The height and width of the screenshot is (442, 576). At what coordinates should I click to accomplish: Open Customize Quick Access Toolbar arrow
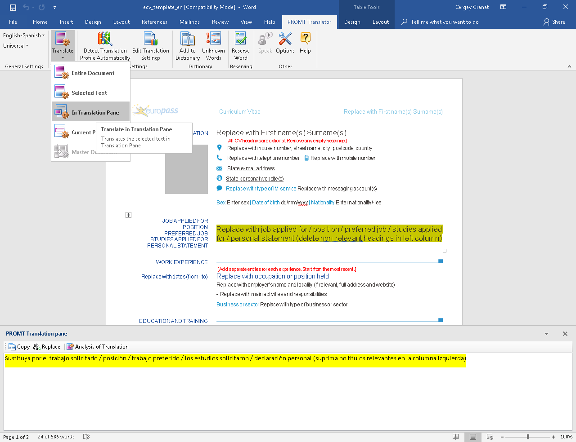pos(54,7)
